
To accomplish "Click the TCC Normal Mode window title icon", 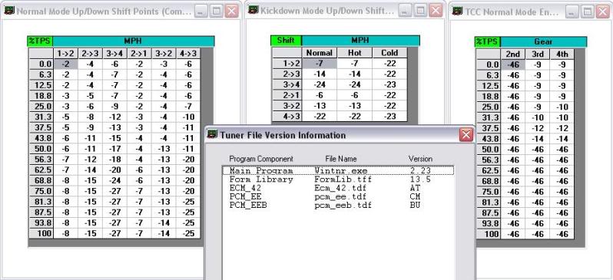I will tap(457, 12).
